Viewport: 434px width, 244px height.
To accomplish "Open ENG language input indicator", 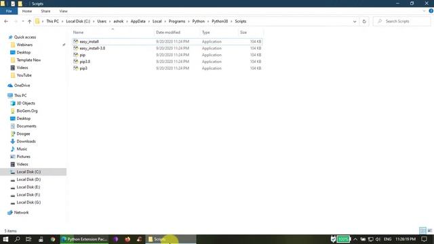I will tap(387, 239).
